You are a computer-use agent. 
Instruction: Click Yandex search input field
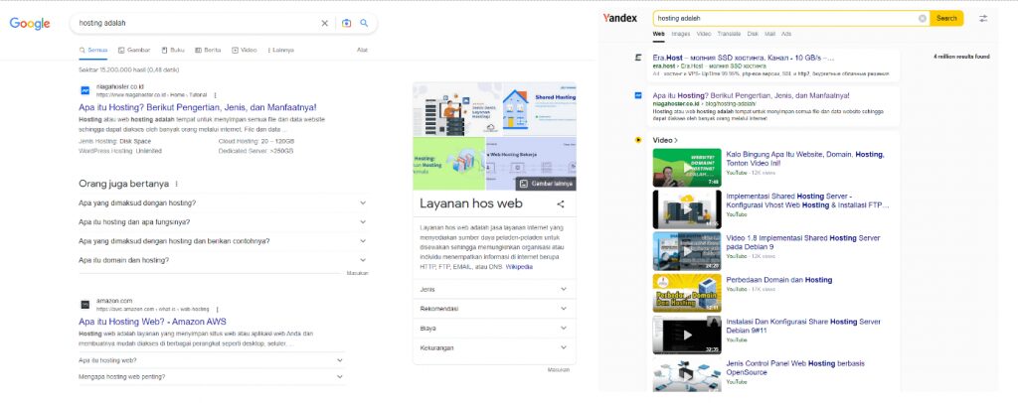pos(785,18)
